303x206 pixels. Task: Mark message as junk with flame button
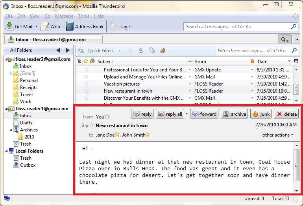(x=261, y=114)
